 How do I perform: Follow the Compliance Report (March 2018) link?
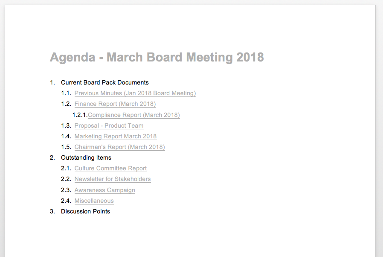pos(134,115)
